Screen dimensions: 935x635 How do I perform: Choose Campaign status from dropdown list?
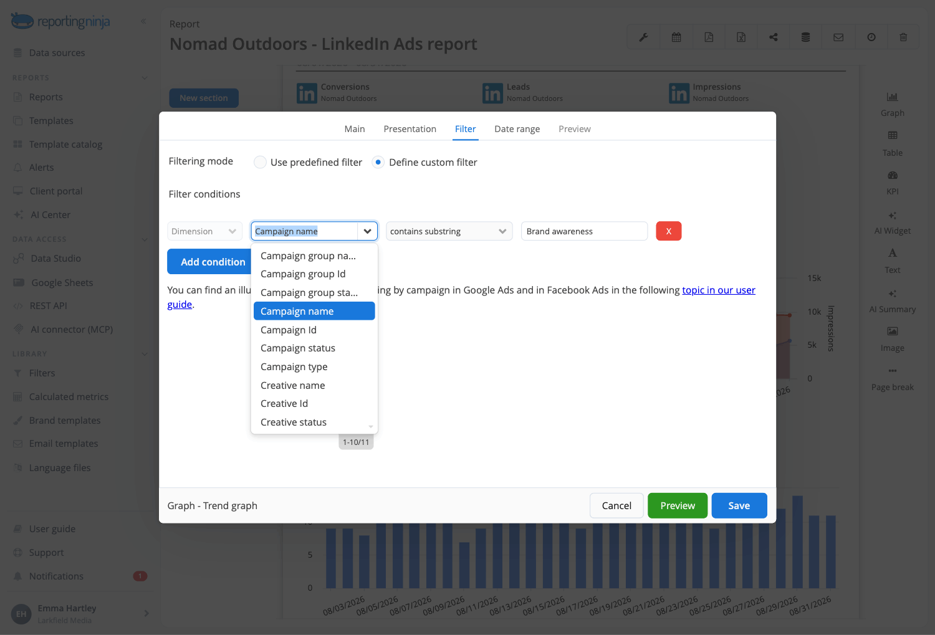314,348
